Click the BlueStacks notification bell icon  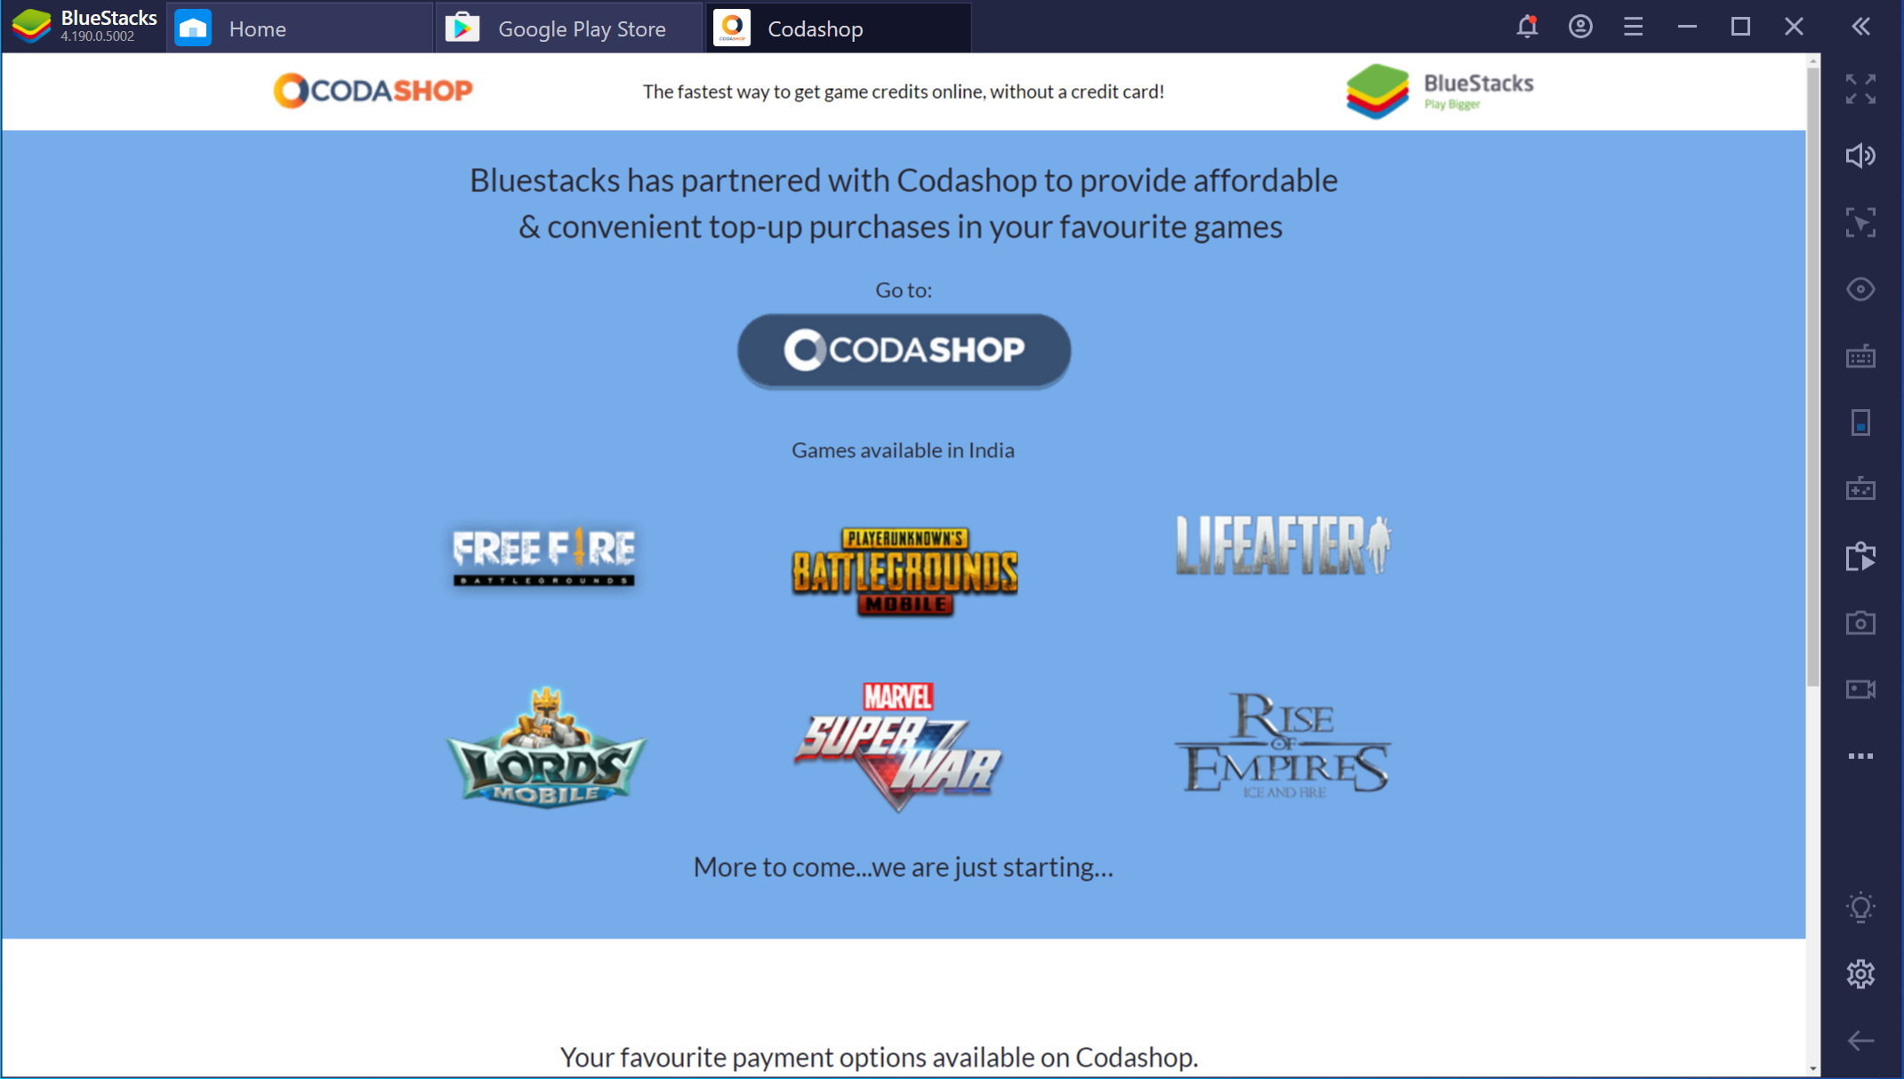pos(1526,26)
